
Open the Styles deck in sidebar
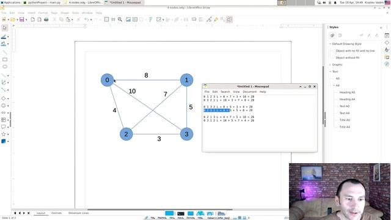pos(387,50)
